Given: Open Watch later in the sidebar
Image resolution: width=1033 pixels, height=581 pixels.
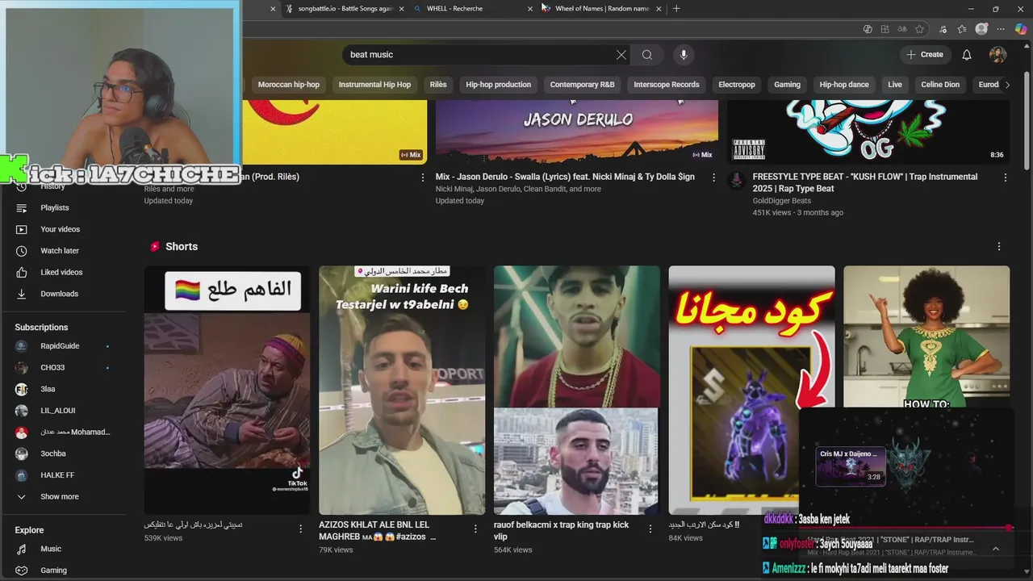Looking at the screenshot, I should coord(59,251).
